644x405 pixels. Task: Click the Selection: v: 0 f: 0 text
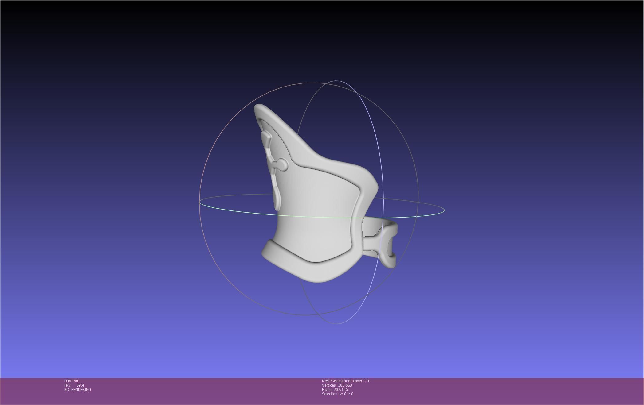[338, 394]
